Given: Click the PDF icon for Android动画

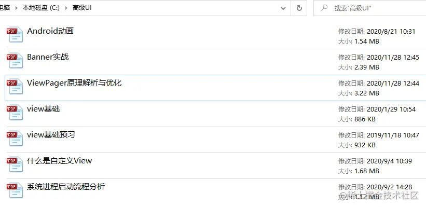Looking at the screenshot, I should point(15,35).
